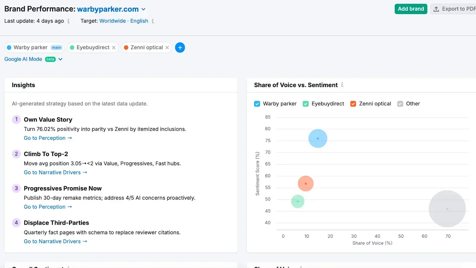Click the Export to PDF icon

436,9
